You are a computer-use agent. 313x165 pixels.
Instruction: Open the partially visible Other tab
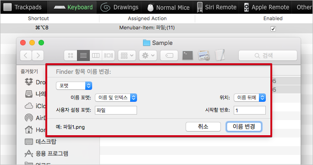click(304, 7)
